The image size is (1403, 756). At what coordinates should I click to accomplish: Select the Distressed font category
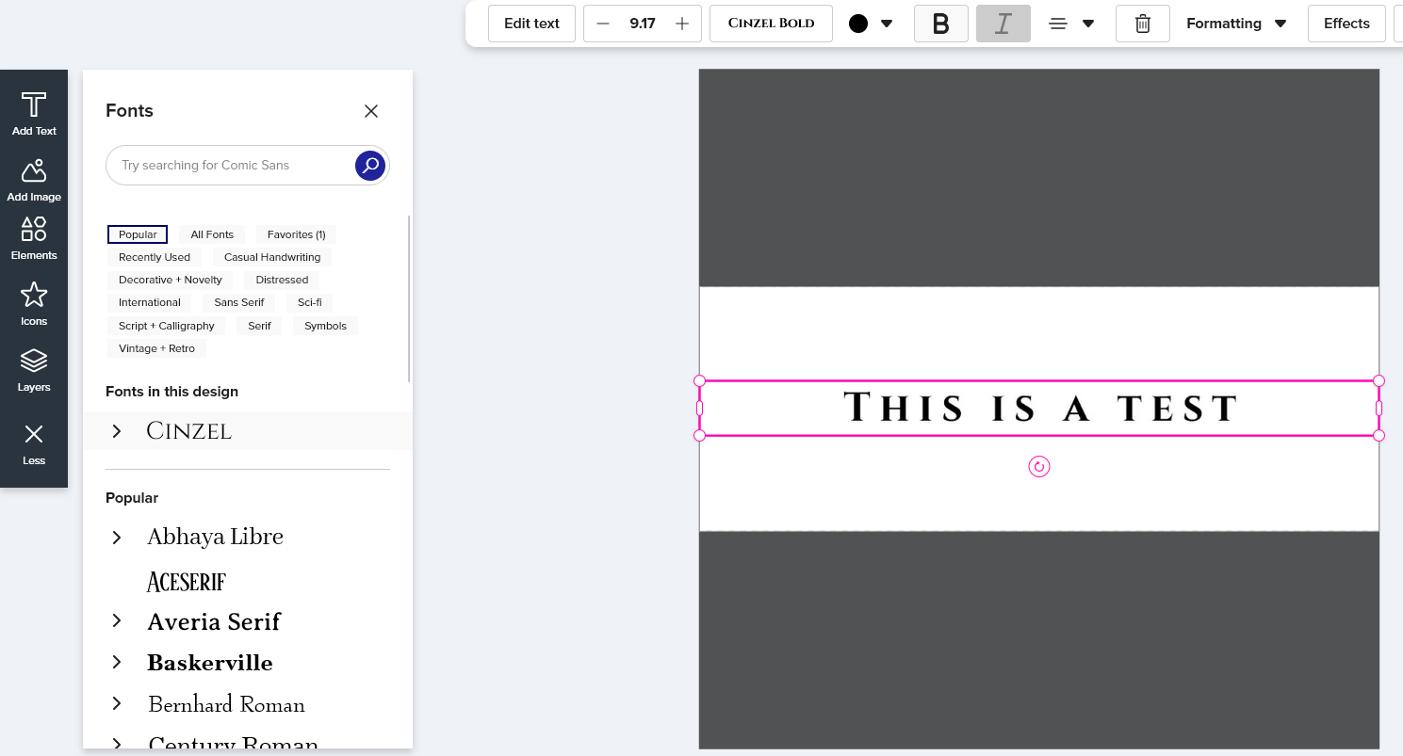click(x=282, y=280)
